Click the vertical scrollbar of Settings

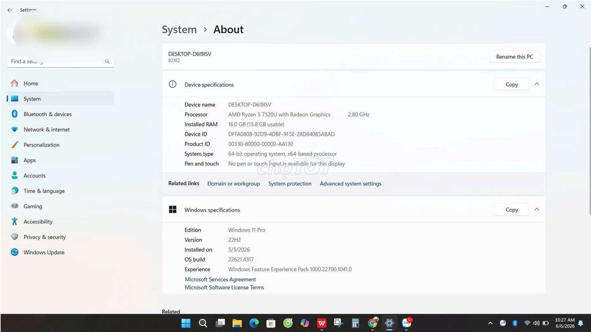coord(589,130)
